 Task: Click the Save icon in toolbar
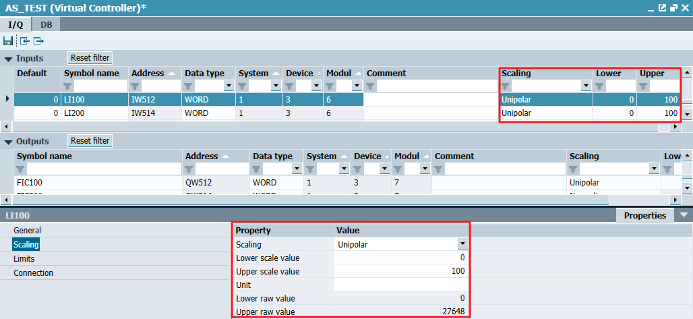pyautogui.click(x=7, y=41)
